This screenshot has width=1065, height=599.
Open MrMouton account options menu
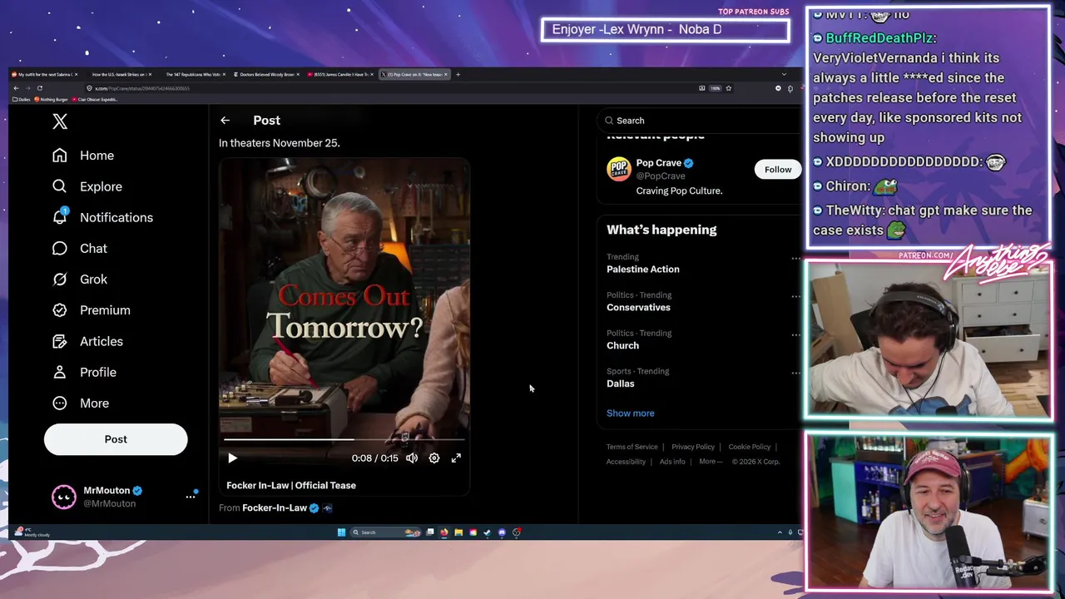click(x=191, y=497)
